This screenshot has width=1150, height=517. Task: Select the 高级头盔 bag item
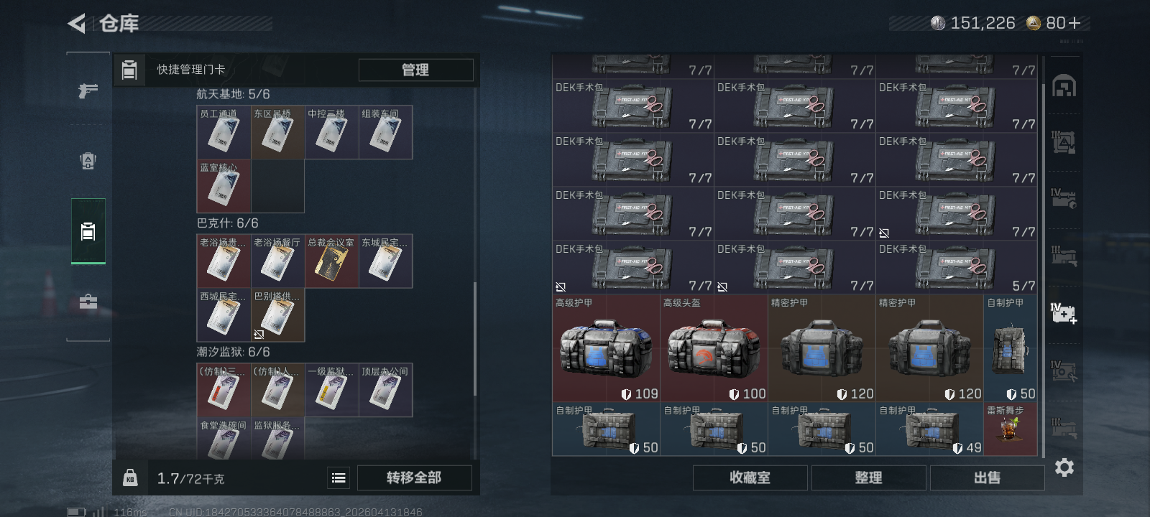click(x=714, y=348)
